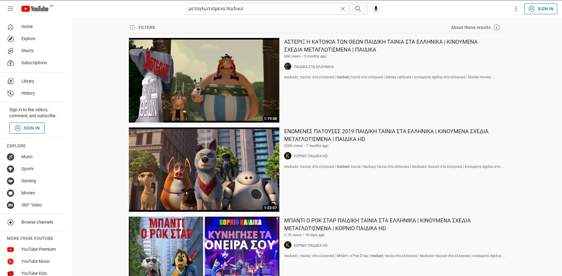Screen dimensions: 562x276
Task: Start voice search with microphone
Action: 376,9
